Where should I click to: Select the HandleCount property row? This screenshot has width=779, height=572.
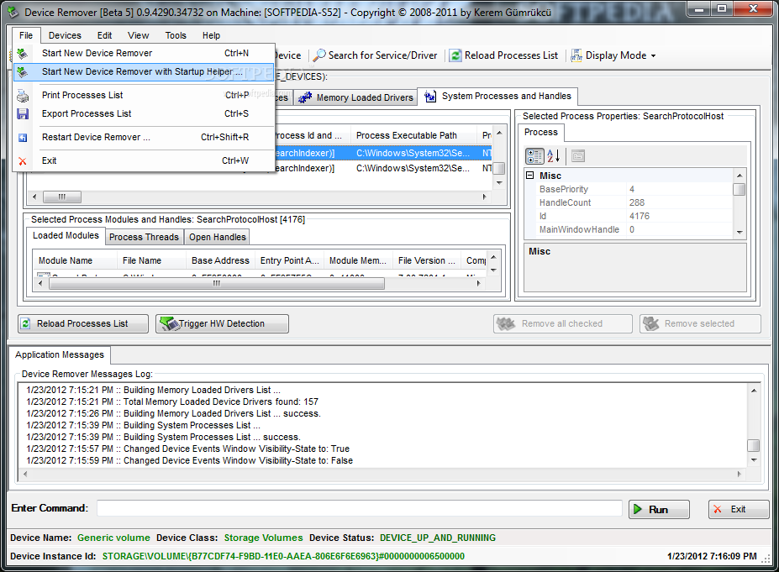tap(629, 202)
